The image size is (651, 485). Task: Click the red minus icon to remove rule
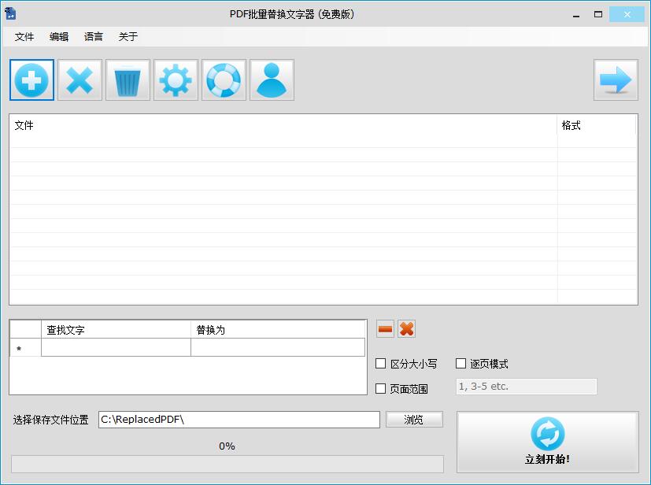[x=384, y=328]
